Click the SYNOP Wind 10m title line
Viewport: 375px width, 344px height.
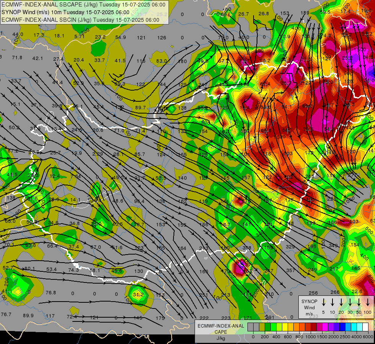(66, 12)
